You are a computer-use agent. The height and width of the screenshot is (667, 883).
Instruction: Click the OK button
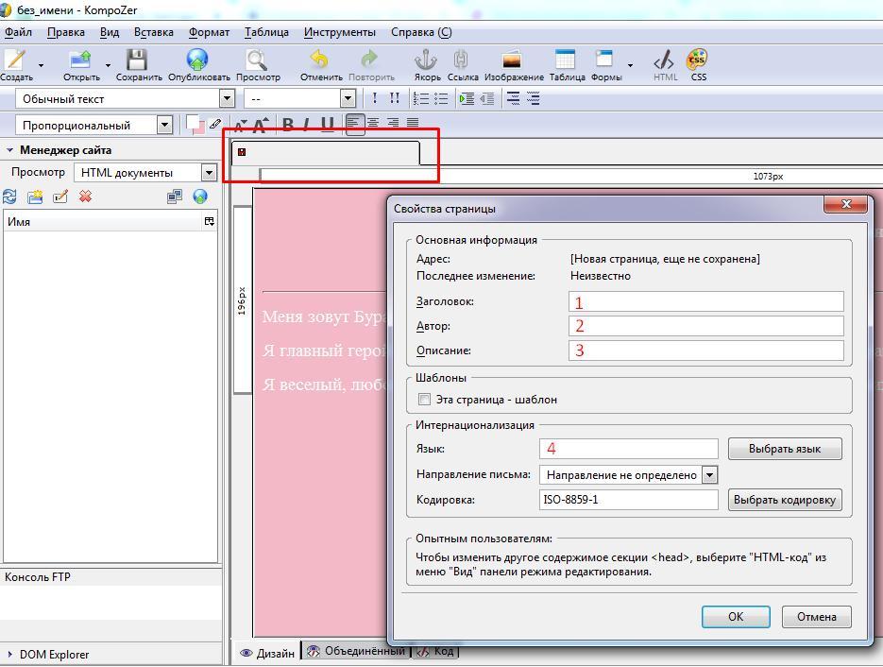point(736,617)
